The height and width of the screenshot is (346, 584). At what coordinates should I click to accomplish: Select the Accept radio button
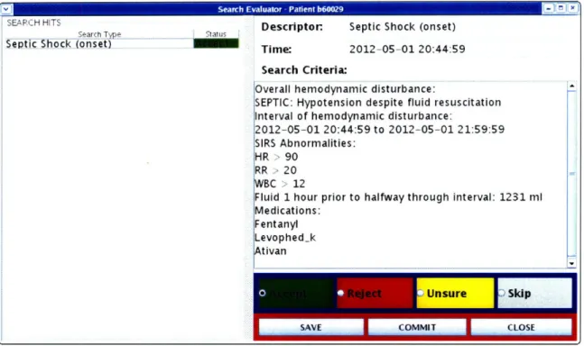point(263,293)
